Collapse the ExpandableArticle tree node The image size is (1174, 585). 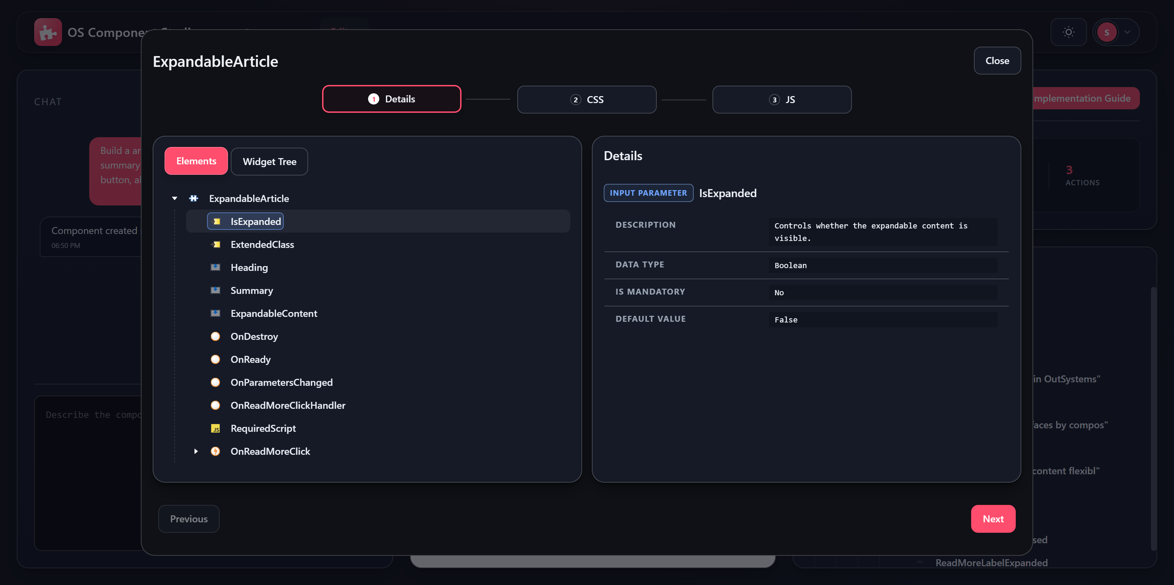point(175,198)
